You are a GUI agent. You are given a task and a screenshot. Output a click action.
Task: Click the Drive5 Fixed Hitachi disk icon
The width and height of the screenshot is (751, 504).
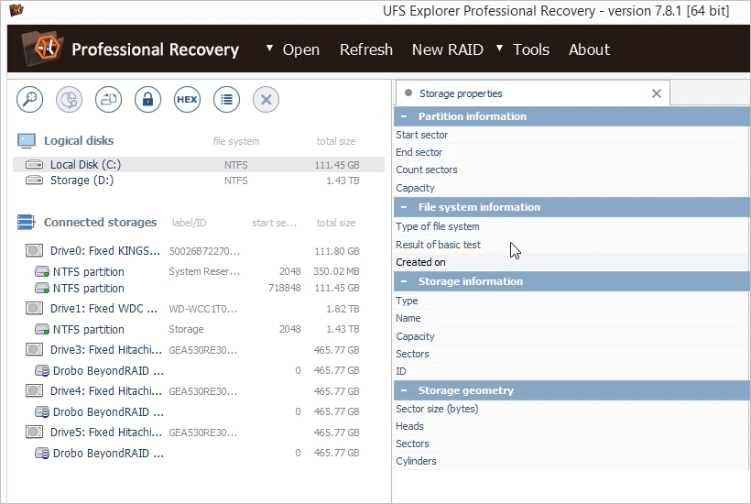[x=34, y=432]
